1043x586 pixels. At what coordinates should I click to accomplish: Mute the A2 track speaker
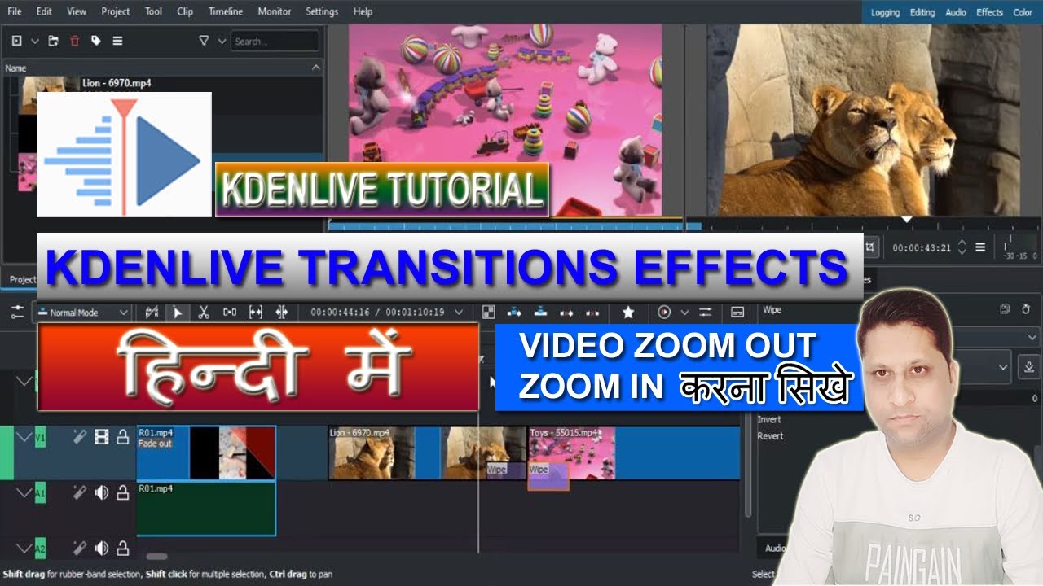(x=102, y=548)
